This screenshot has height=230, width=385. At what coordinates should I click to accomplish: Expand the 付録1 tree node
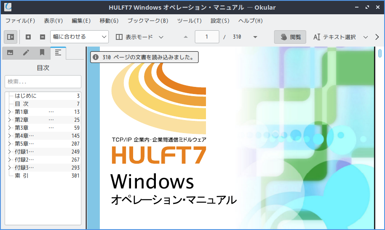coord(9,152)
